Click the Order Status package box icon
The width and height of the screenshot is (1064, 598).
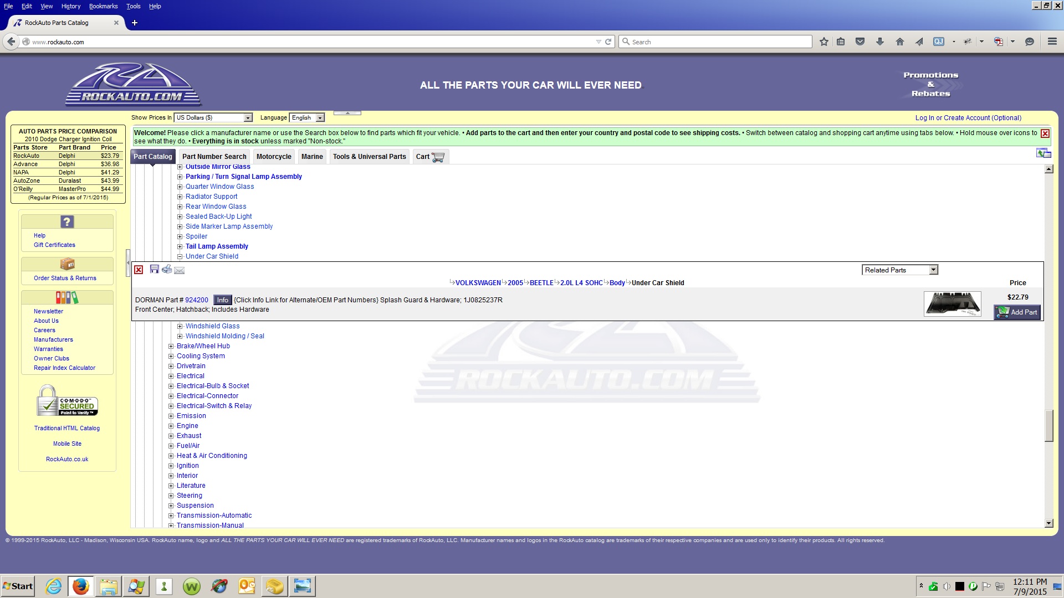point(67,264)
